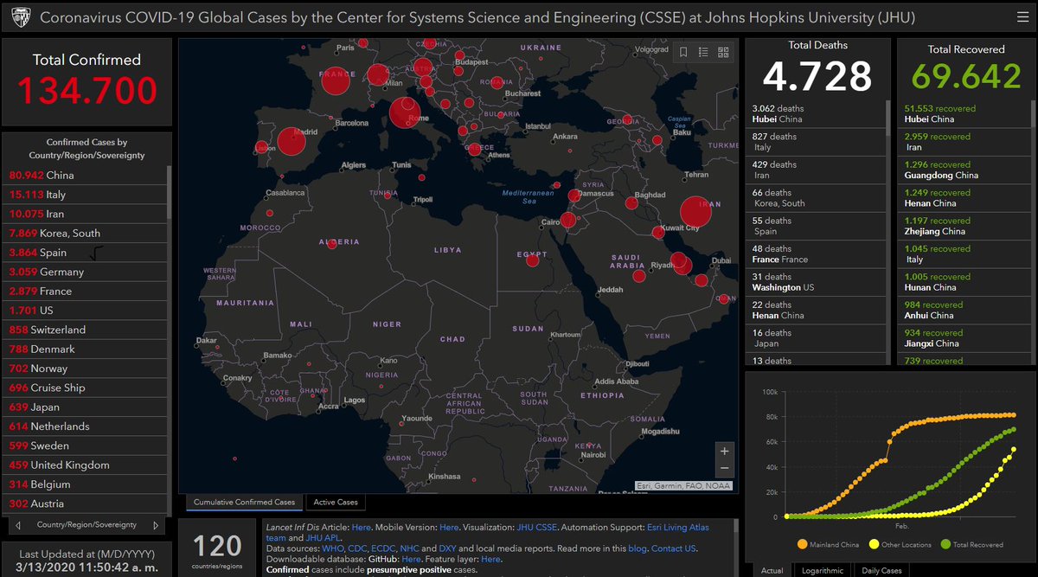Click the Contact US link

[674, 548]
